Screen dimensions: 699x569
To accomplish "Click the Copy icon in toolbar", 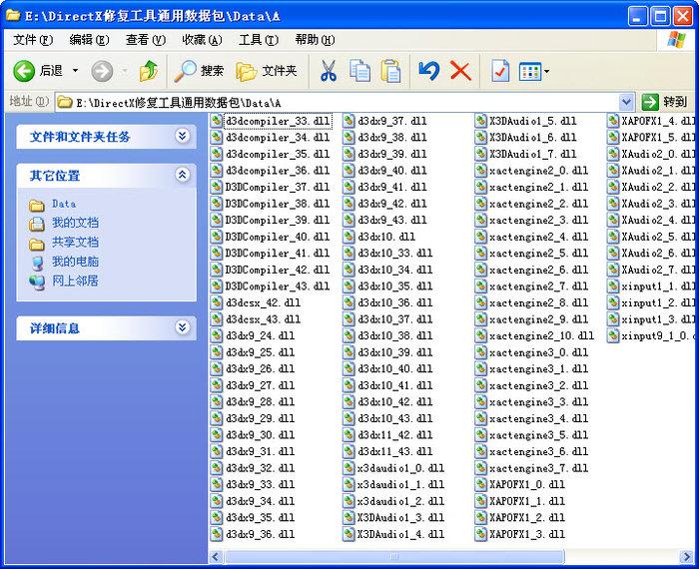I will [x=359, y=71].
